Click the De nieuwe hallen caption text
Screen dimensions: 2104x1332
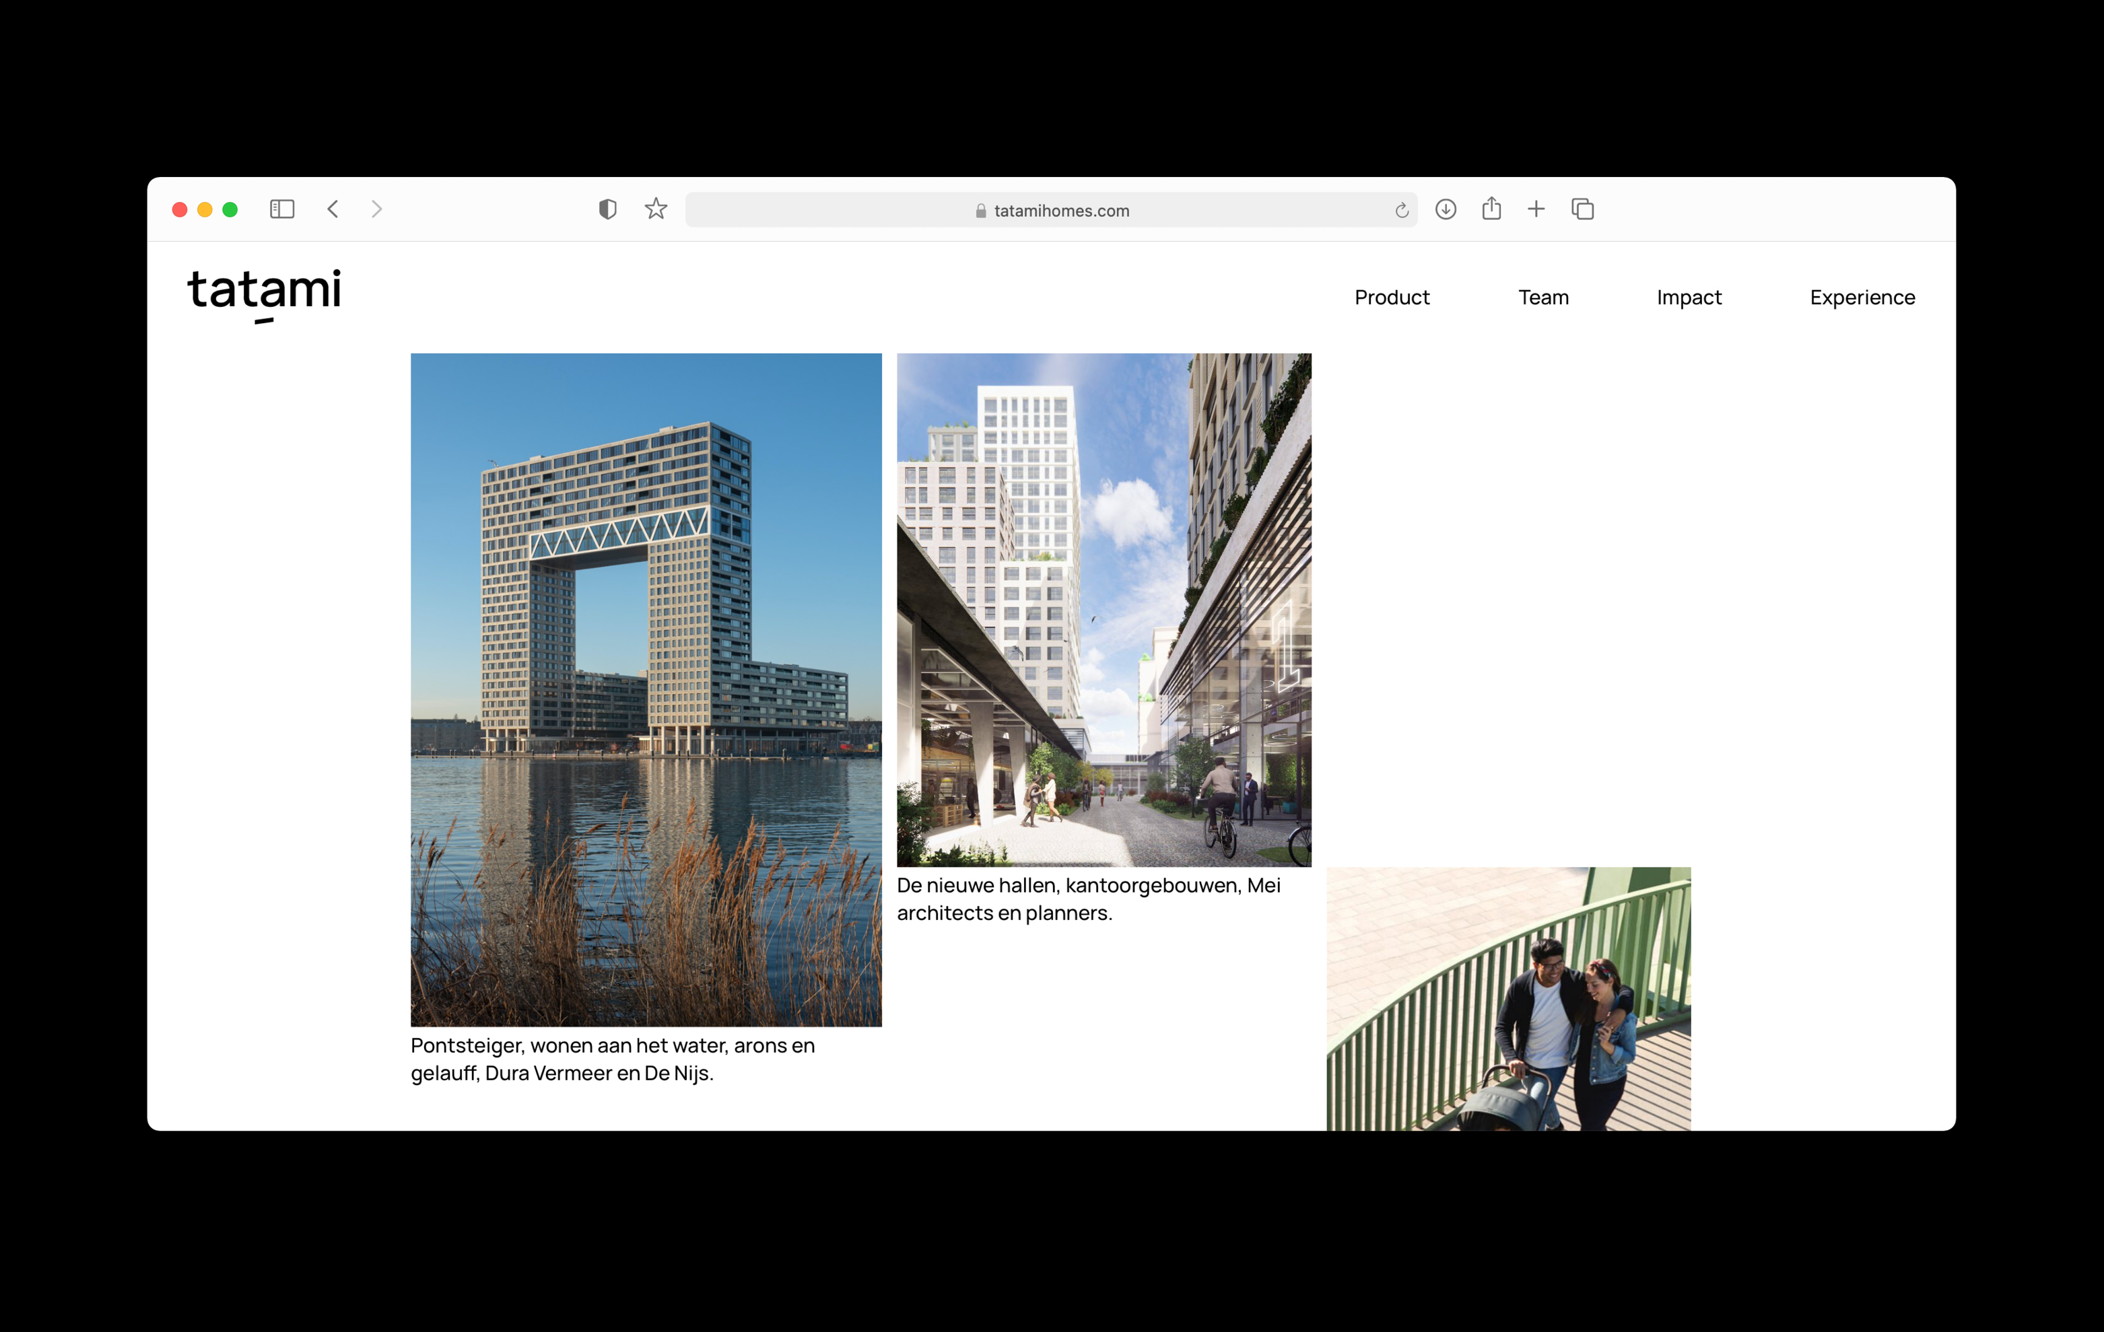pyautogui.click(x=1089, y=899)
